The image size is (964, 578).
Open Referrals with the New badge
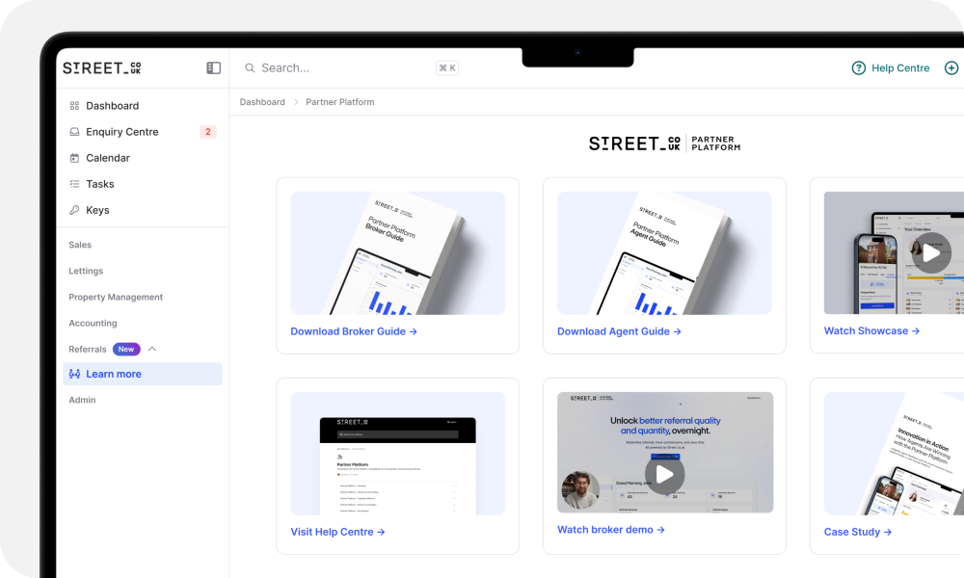point(88,349)
